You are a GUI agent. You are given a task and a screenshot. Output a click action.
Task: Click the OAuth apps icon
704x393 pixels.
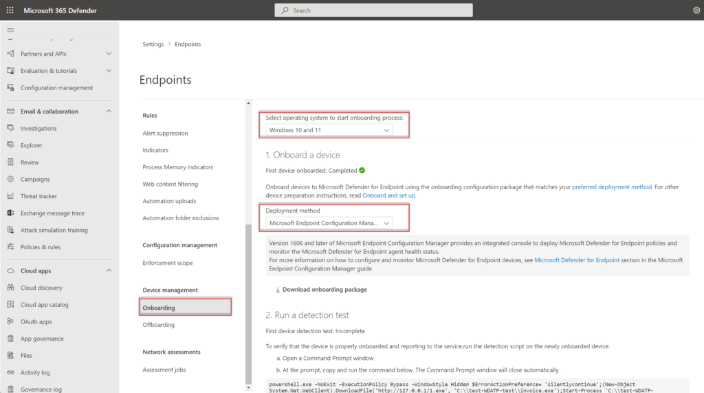(11, 321)
